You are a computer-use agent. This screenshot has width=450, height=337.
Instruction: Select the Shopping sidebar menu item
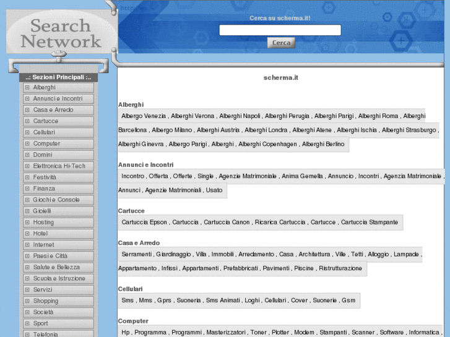[59, 301]
